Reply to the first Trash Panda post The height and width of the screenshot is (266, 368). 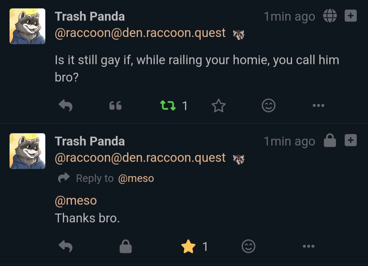(x=66, y=106)
